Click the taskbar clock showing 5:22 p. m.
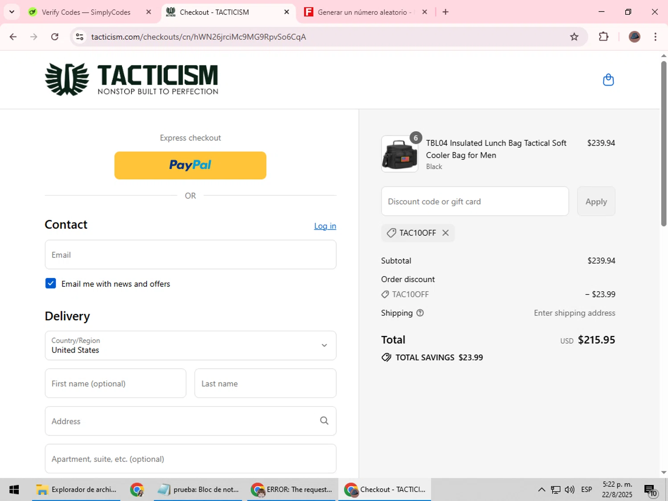Viewport: 668px width, 501px height. tap(617, 489)
